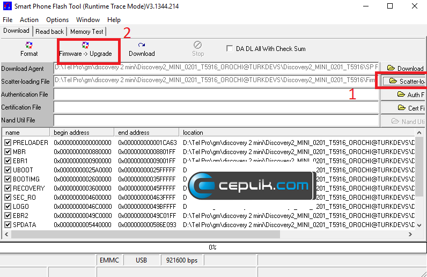This screenshot has height=277, width=427.
Task: Select RECOVERY begin address 0x0000000003600000
Action: point(83,188)
